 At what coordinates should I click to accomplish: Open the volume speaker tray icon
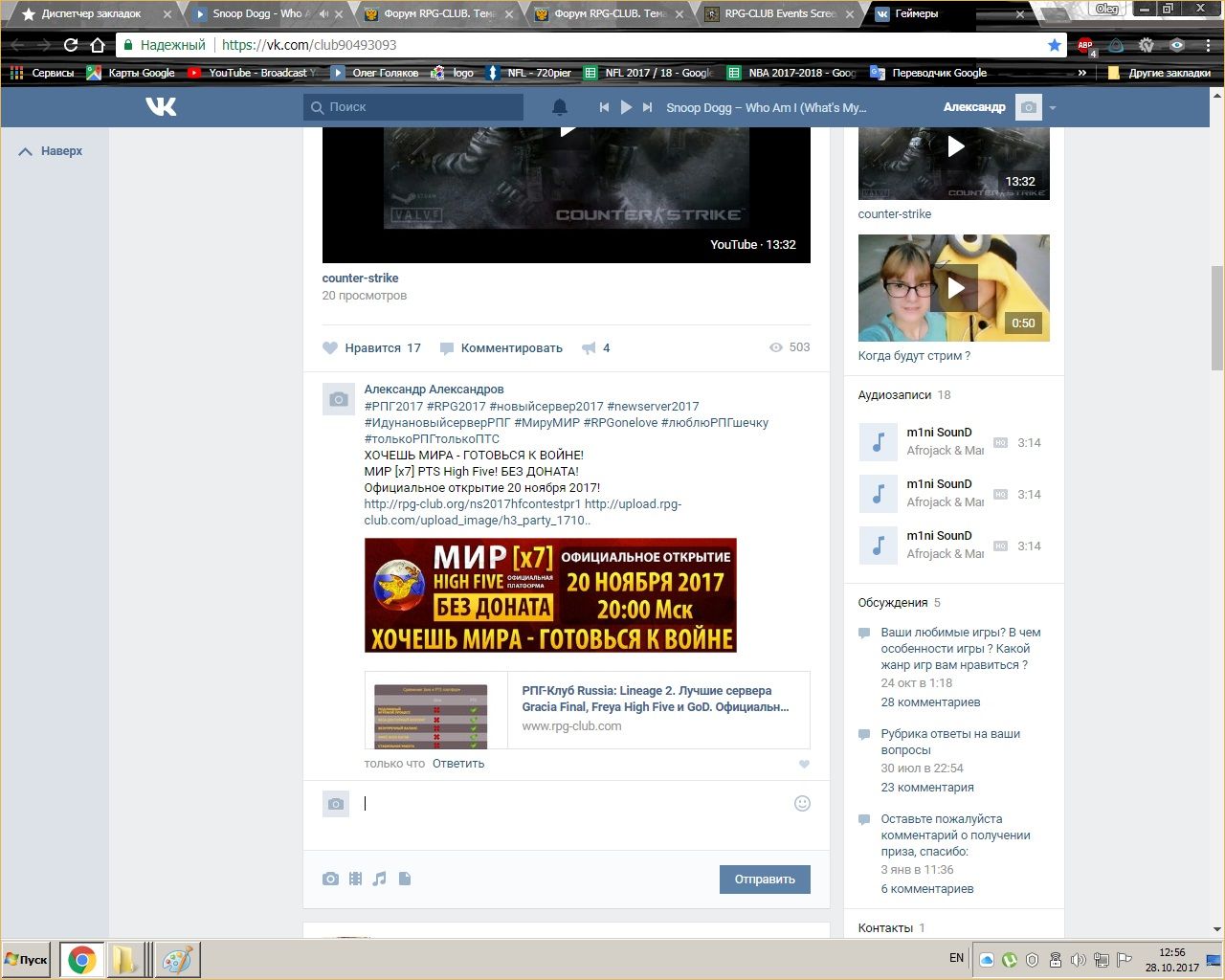(x=1079, y=959)
